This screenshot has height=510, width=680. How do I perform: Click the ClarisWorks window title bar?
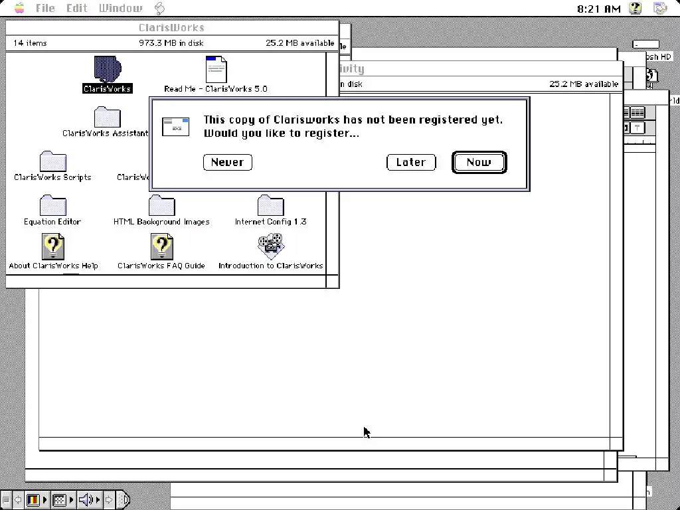point(172,28)
